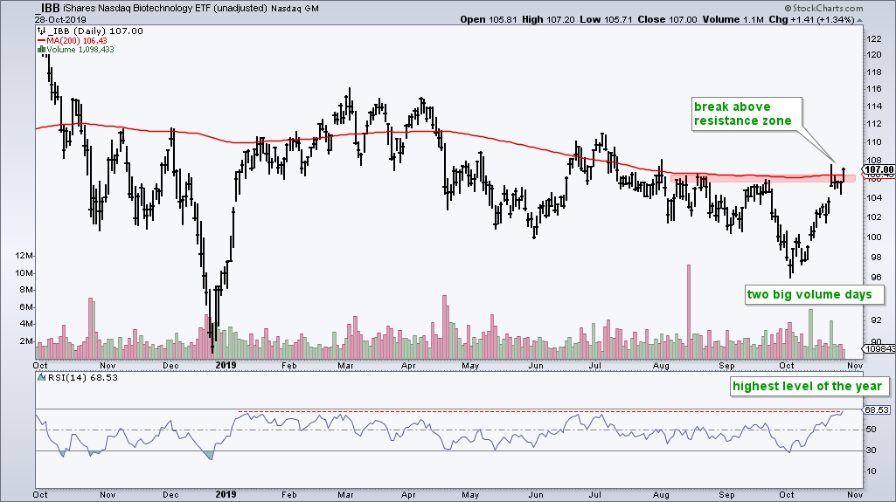
Task: Open the StockCharts.com copyright label
Action: (823, 8)
